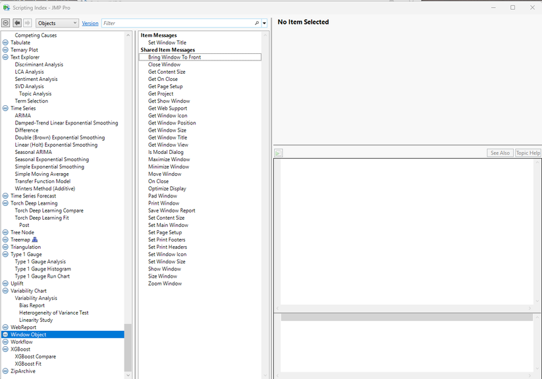The image size is (542, 379).
Task: Select Is Modal Dialog message
Action: point(165,152)
